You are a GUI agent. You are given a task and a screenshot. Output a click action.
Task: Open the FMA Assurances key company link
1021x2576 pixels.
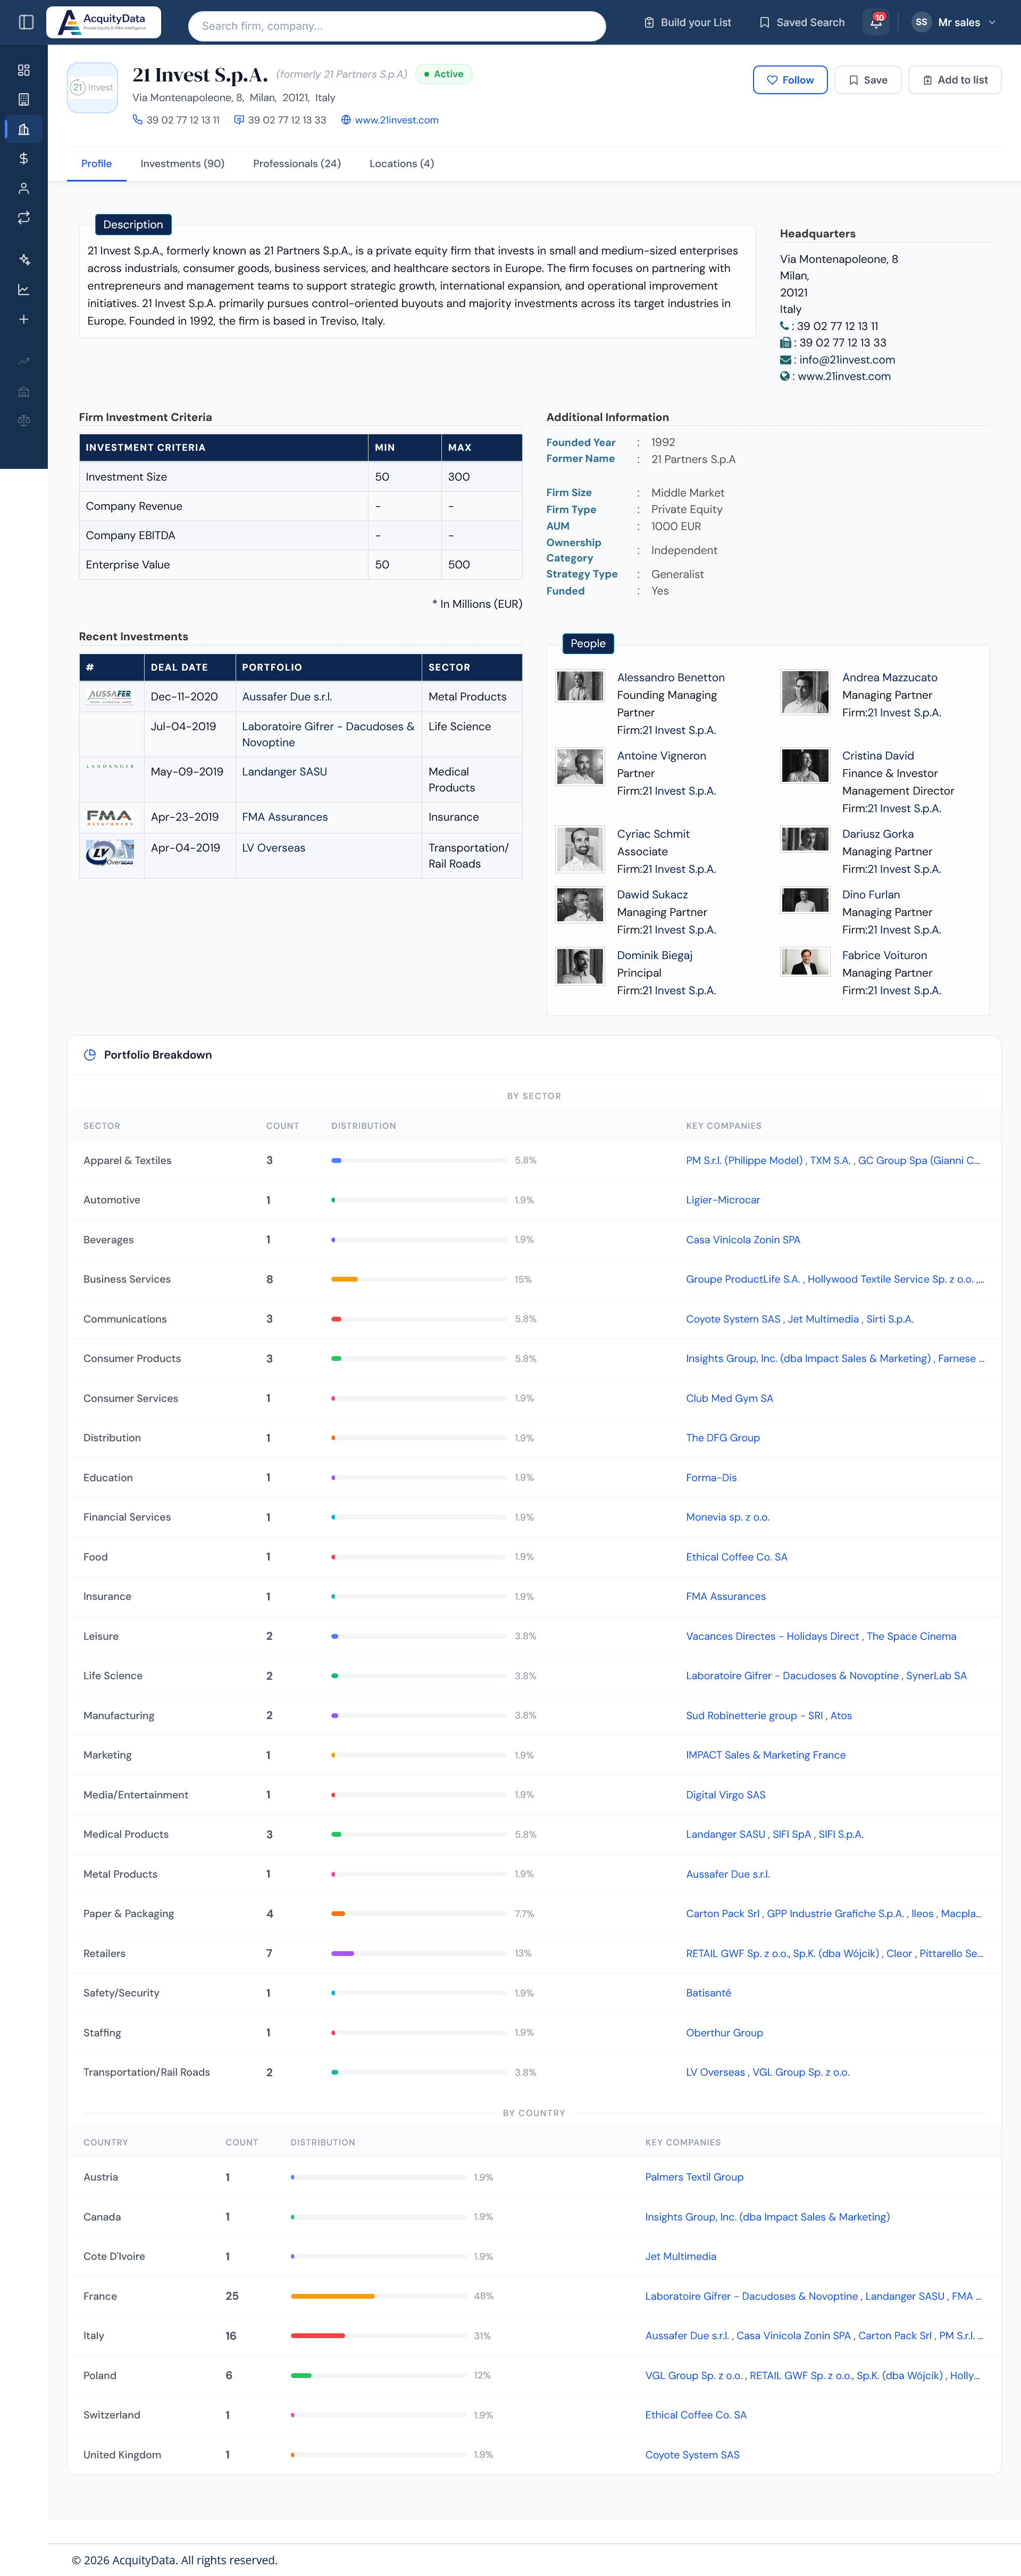point(725,1597)
